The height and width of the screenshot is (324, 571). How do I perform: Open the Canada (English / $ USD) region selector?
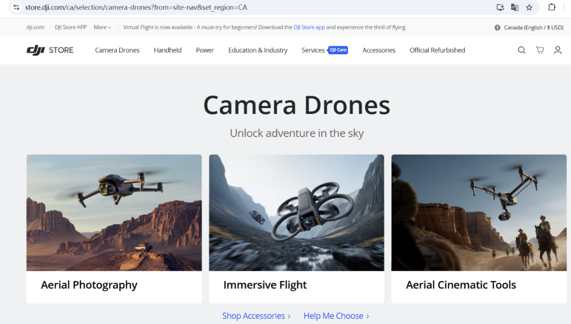click(x=529, y=27)
